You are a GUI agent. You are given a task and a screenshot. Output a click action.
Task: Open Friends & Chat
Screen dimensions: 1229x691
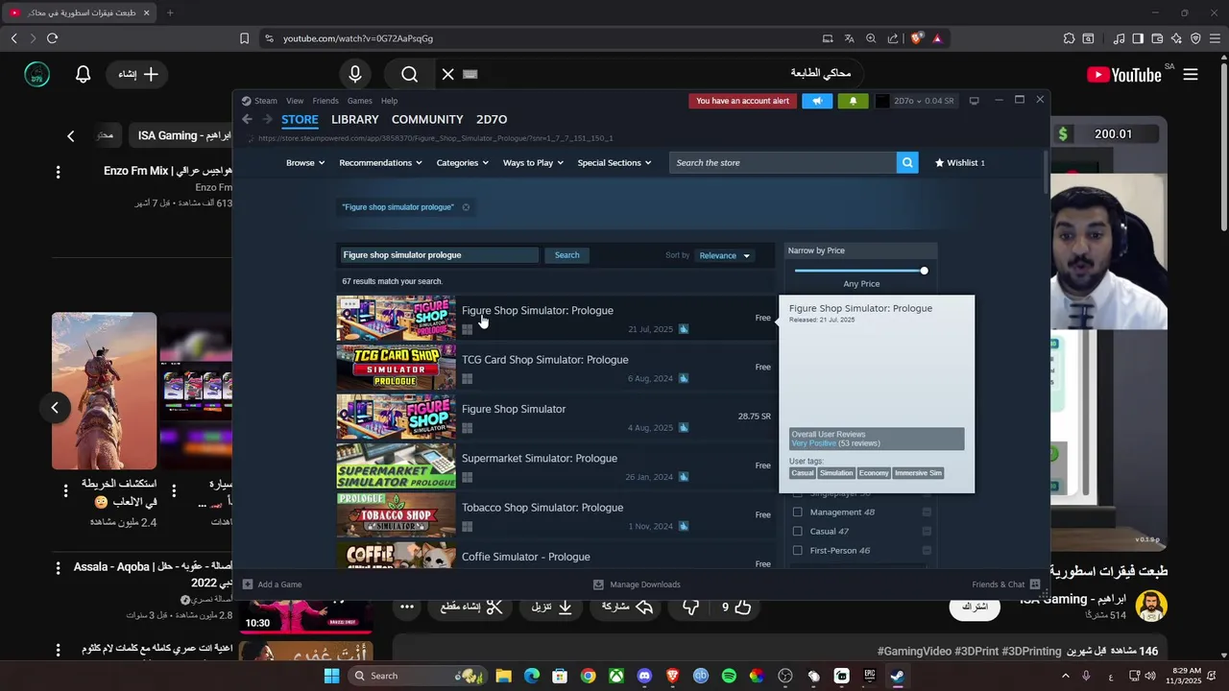[x=1005, y=584]
